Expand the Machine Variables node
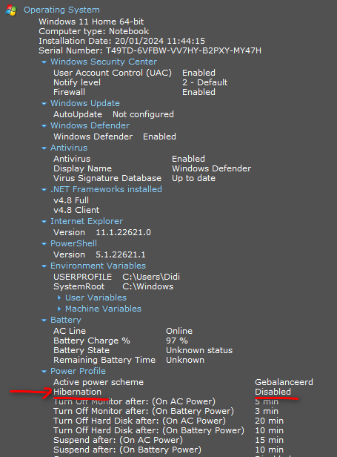Viewport: 337px width, 457px height. tap(59, 309)
